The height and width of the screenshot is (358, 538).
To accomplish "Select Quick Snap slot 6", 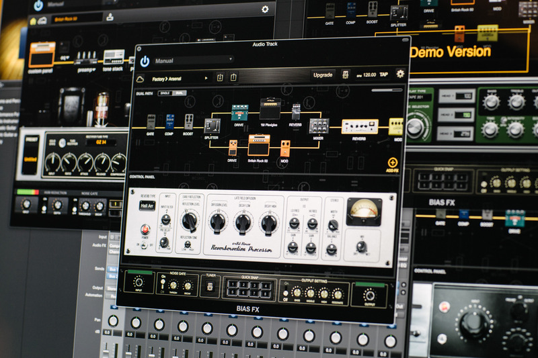I will coord(243,293).
